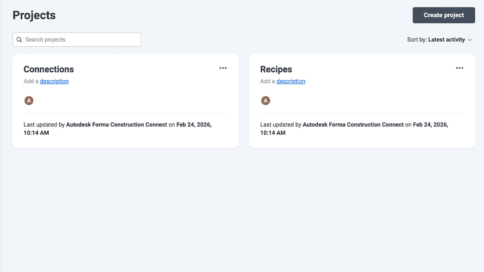The width and height of the screenshot is (484, 272).
Task: Click the "Add a" text on Recipes card
Action: [x=268, y=81]
